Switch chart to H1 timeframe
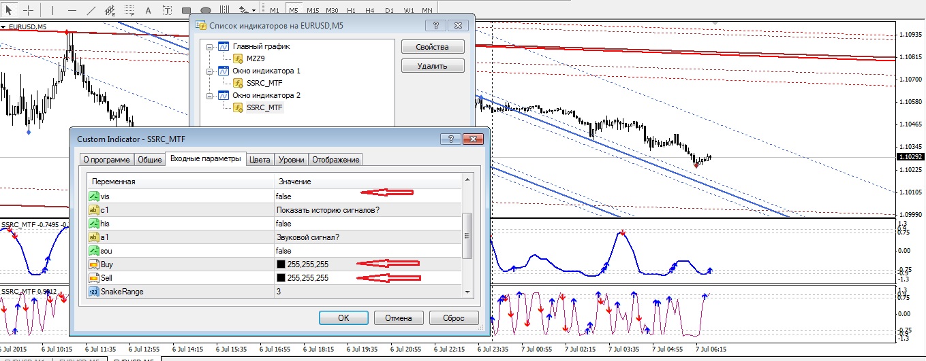This screenshot has height=361, width=926. [x=351, y=11]
